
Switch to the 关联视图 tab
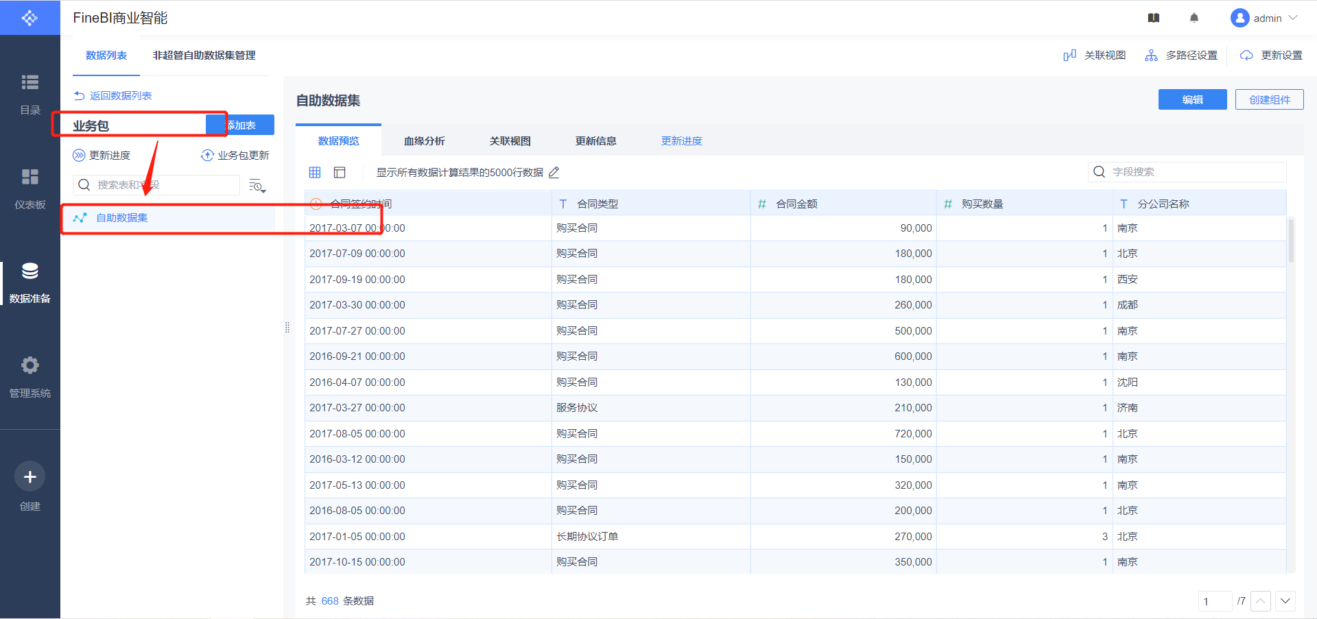(x=510, y=141)
